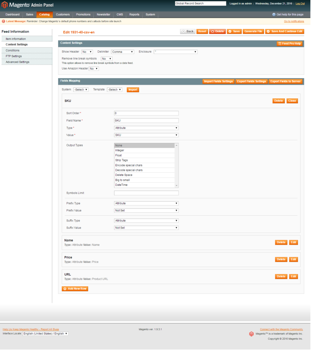Delete the SKU field row
The image size is (315, 356).
tap(278, 101)
